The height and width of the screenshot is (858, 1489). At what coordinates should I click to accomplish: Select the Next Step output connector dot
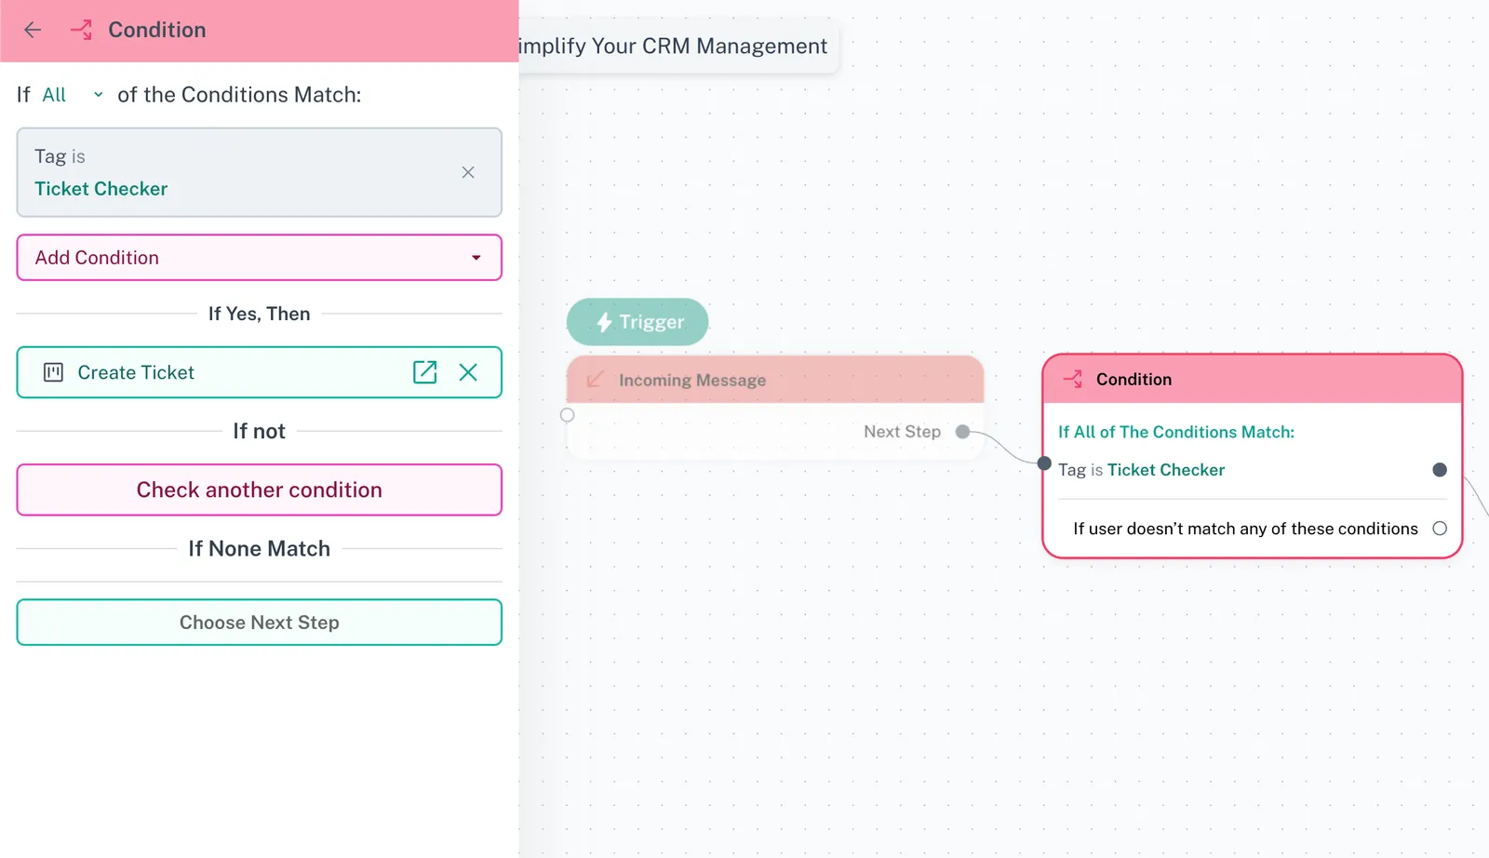click(x=963, y=432)
